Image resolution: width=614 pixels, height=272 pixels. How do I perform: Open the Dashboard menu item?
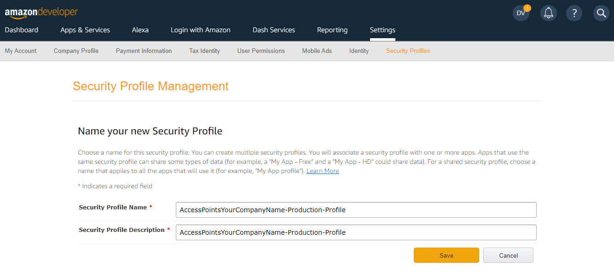[21, 30]
